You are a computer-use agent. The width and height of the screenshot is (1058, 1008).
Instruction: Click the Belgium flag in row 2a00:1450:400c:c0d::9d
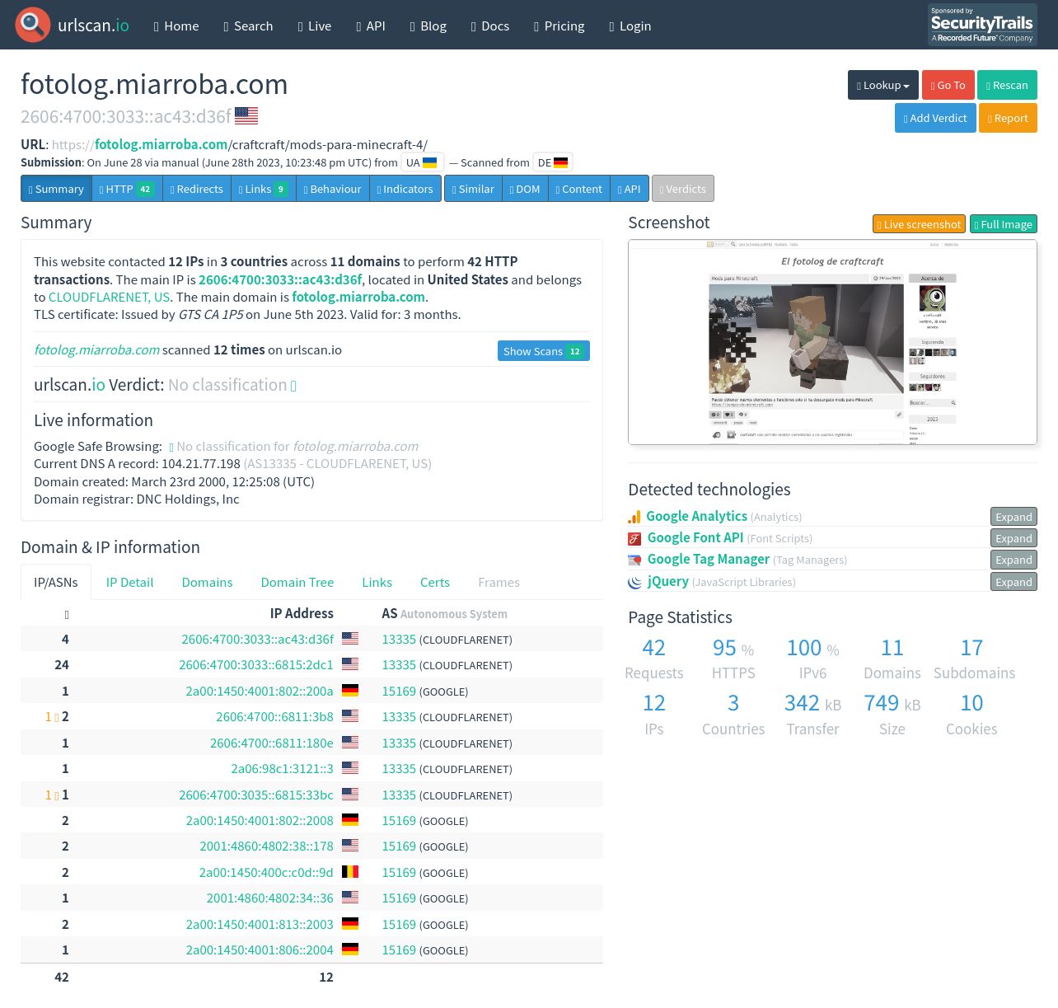(x=350, y=872)
